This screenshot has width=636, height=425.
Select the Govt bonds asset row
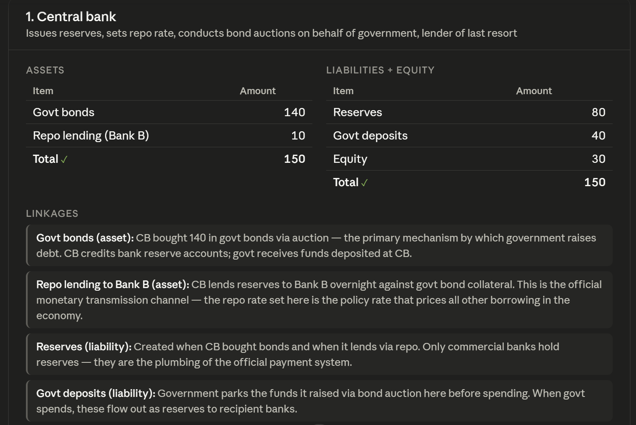pyautogui.click(x=169, y=112)
